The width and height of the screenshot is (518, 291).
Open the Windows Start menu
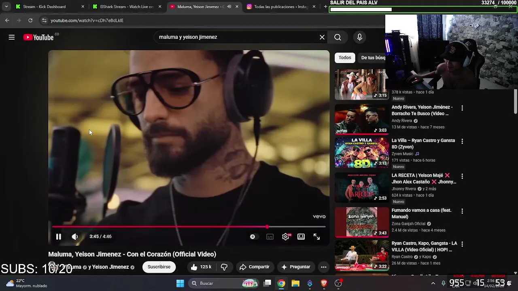click(180, 283)
